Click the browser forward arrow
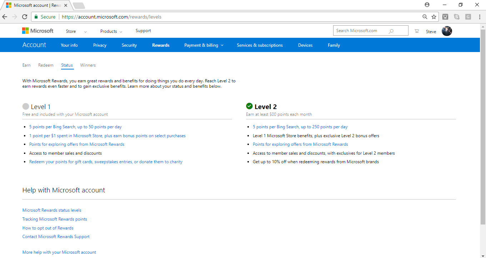The height and width of the screenshot is (258, 486). click(x=15, y=17)
